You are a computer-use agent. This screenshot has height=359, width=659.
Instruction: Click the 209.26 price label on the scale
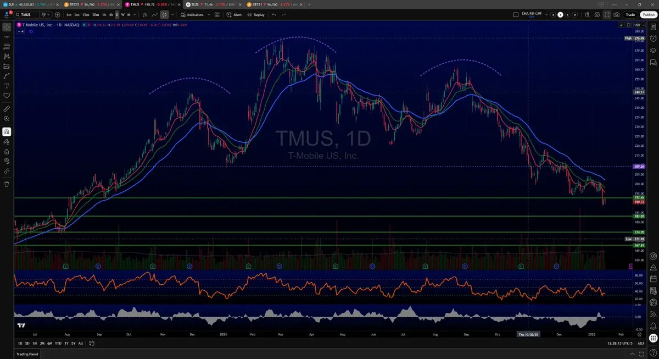point(639,166)
